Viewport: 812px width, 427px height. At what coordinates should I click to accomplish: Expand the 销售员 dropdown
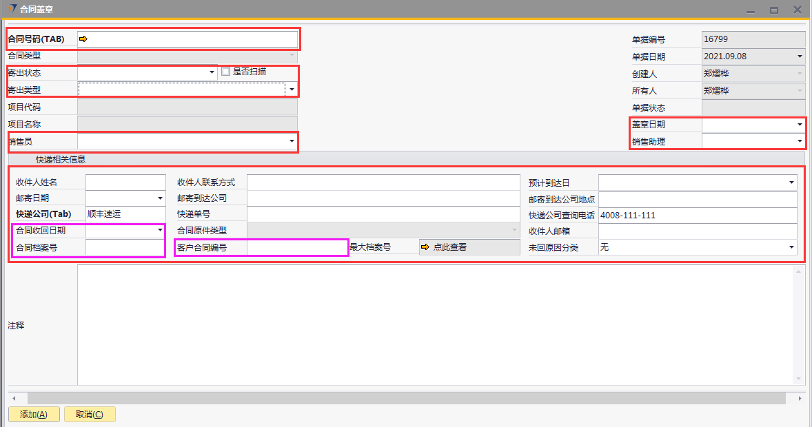point(292,142)
